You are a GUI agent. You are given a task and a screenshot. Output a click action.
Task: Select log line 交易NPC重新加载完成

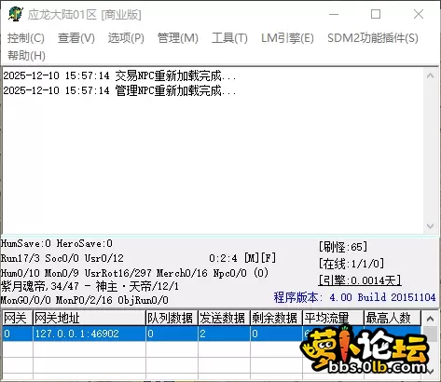[x=119, y=75]
